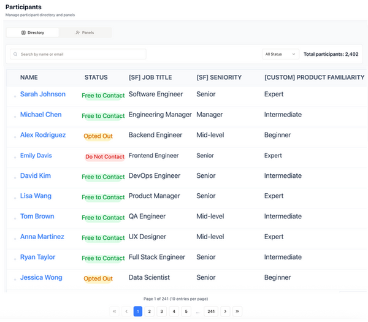Open Tom Brown's profile link
This screenshot has width=368, height=322.
click(x=37, y=217)
